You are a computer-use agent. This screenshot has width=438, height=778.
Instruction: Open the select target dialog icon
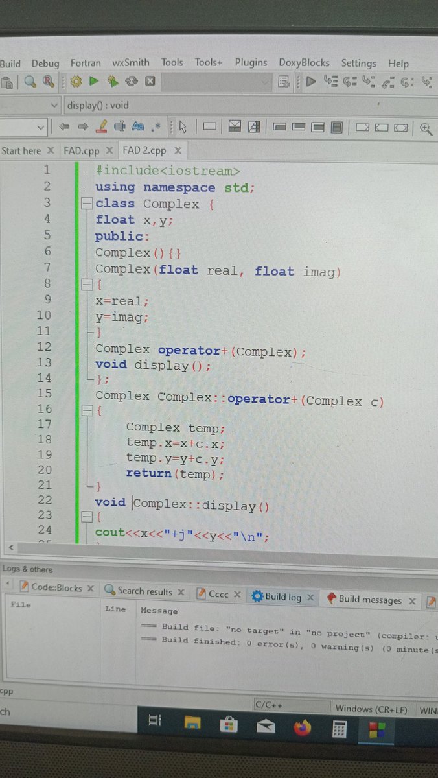coord(284,82)
